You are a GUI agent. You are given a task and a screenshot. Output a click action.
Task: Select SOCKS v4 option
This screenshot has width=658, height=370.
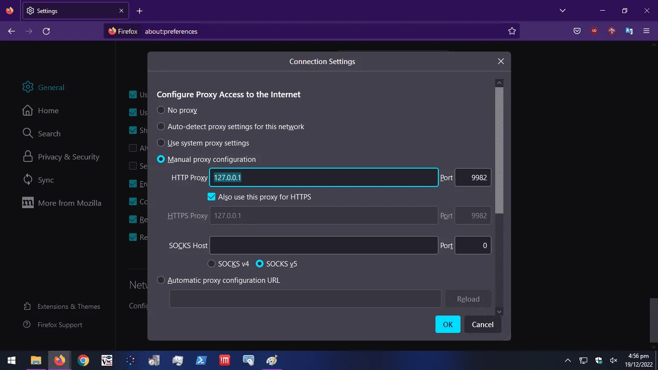tap(211, 264)
